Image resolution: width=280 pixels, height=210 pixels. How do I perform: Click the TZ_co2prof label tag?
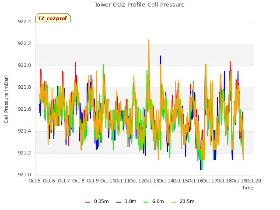coord(52,18)
